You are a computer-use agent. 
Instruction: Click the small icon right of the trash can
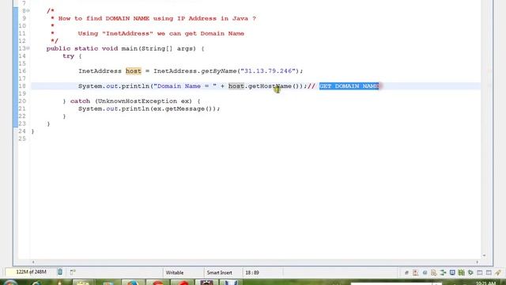[x=73, y=272]
